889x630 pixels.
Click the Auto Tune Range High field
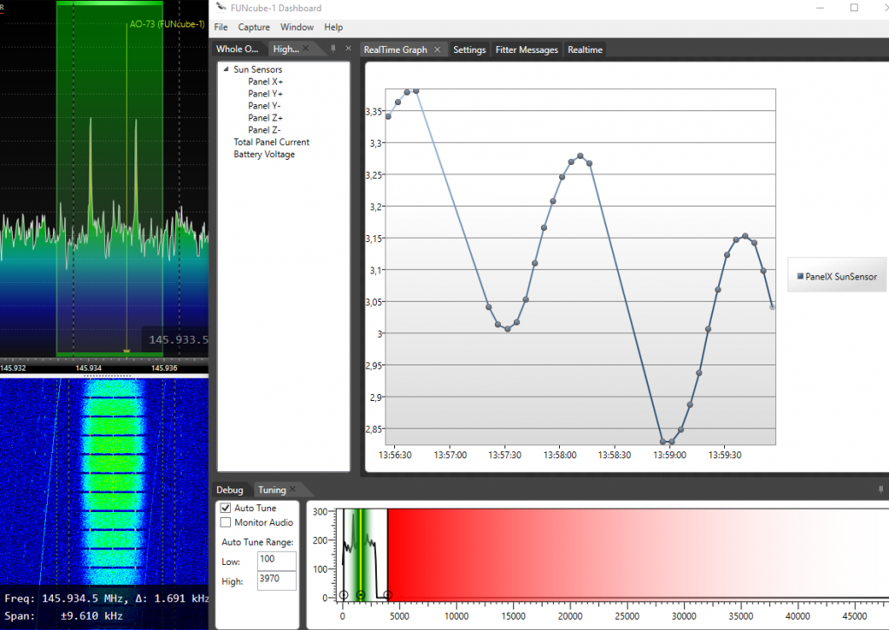[x=277, y=580]
